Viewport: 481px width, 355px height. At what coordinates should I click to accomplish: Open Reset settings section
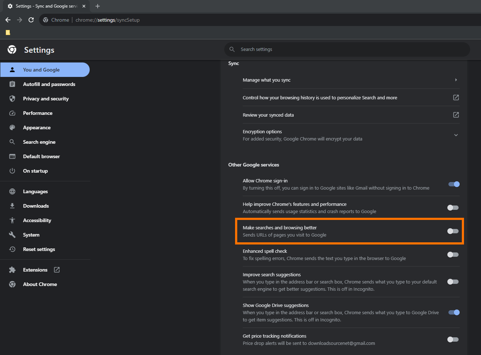(45, 249)
